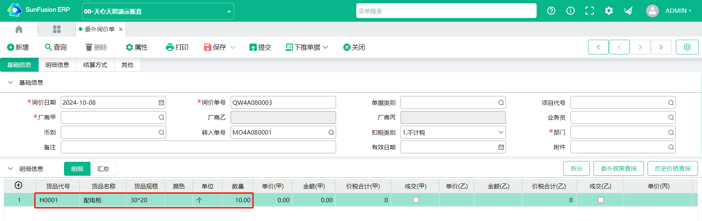Click the 打印 print toolbar button
Screen dimensions: 702x221
(x=177, y=47)
